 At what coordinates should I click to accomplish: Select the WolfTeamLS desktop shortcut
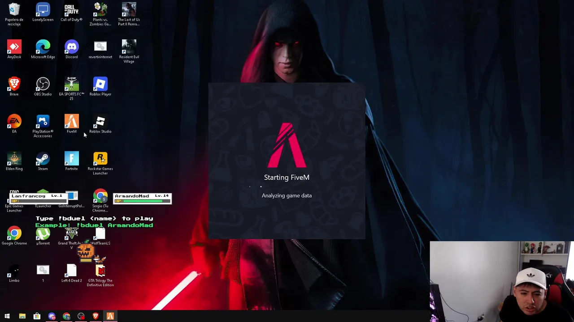[x=100, y=236]
